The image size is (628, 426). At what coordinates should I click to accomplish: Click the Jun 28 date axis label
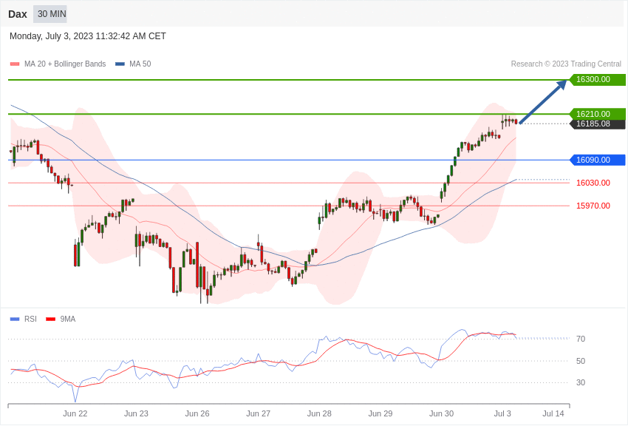(x=319, y=413)
